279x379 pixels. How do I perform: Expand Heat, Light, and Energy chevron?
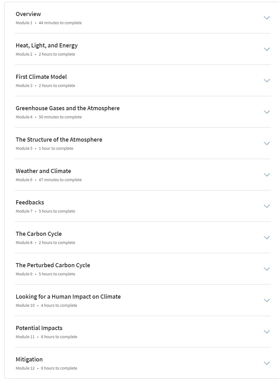coord(267,49)
